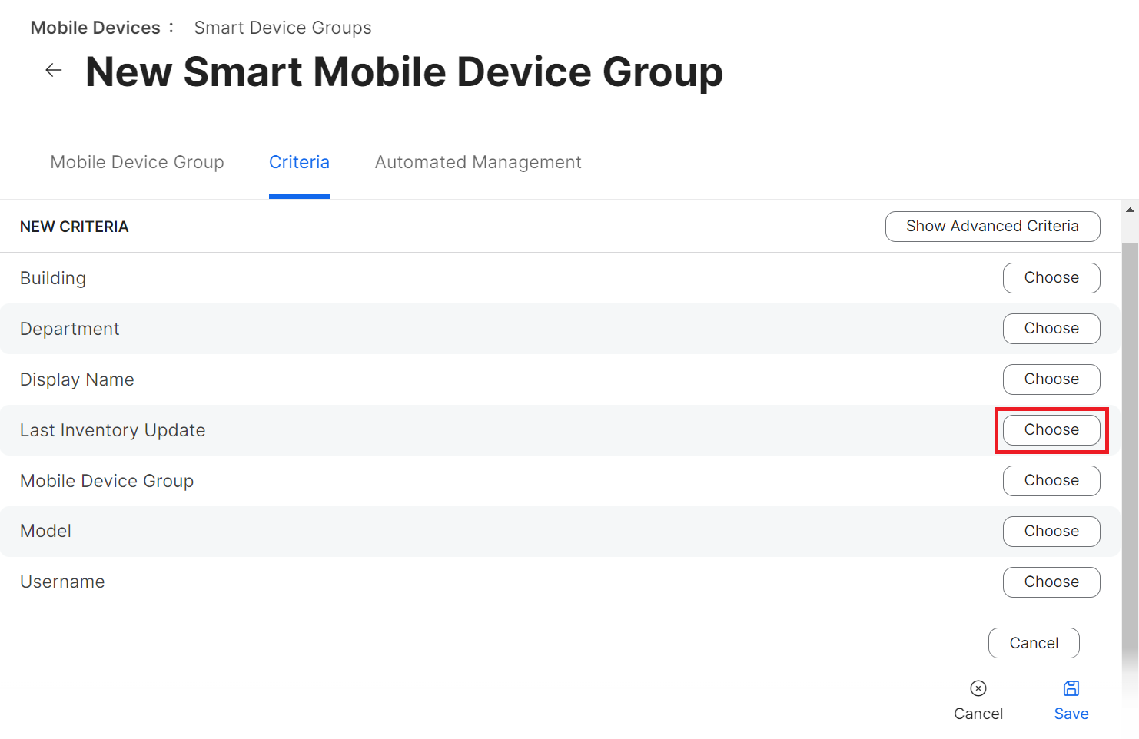Choose the Model criteria
The image size is (1139, 739).
[1051, 532]
